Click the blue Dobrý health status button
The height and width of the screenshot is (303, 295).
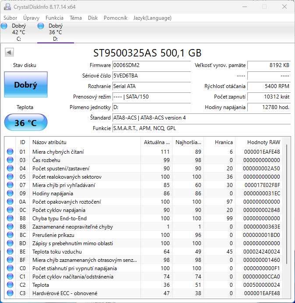click(x=26, y=85)
